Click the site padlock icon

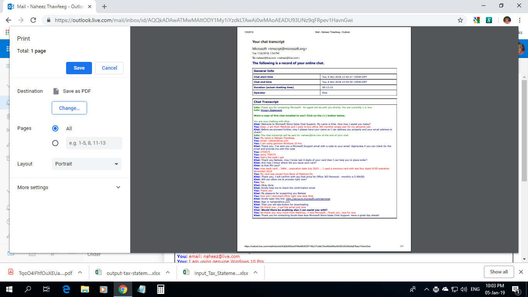(49, 20)
